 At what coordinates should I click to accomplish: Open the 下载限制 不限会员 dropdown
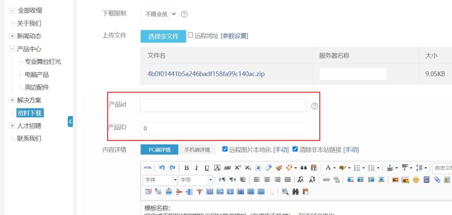click(159, 14)
